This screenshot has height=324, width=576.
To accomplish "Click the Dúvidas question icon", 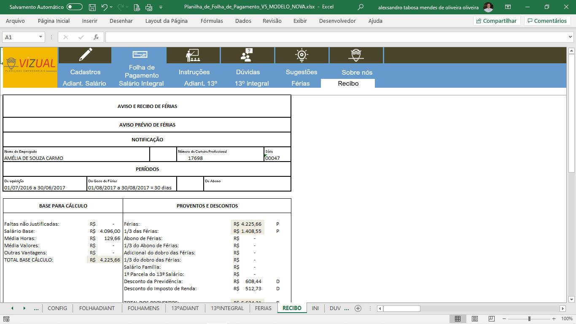I will coord(247,55).
